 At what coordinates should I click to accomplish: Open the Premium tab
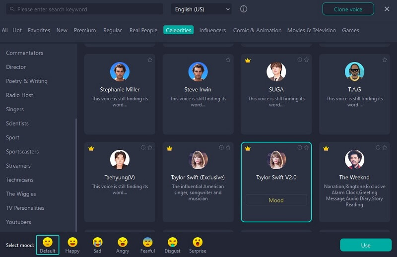[x=85, y=30]
